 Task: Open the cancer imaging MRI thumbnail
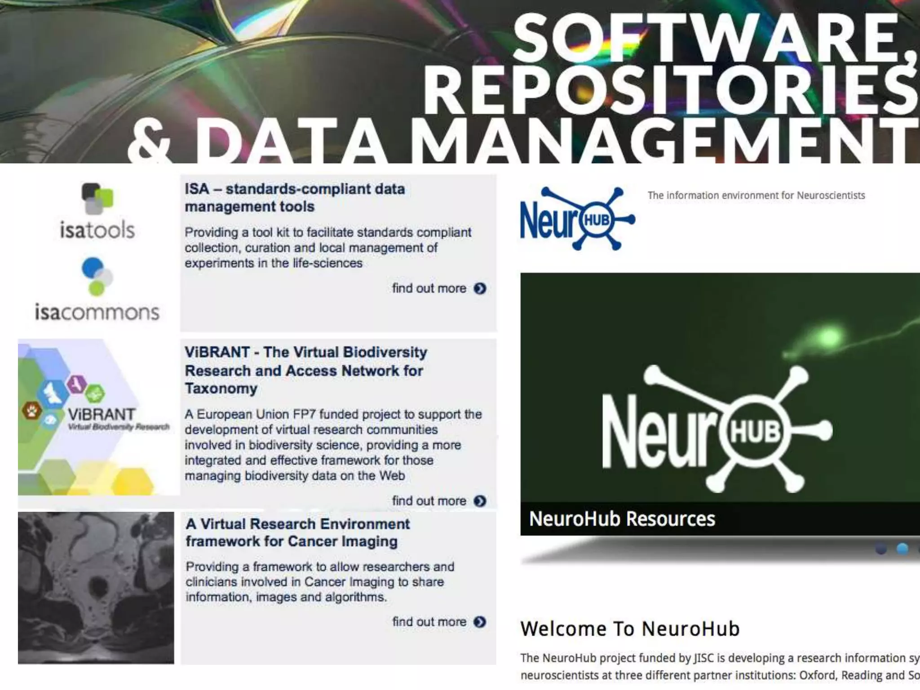96,588
